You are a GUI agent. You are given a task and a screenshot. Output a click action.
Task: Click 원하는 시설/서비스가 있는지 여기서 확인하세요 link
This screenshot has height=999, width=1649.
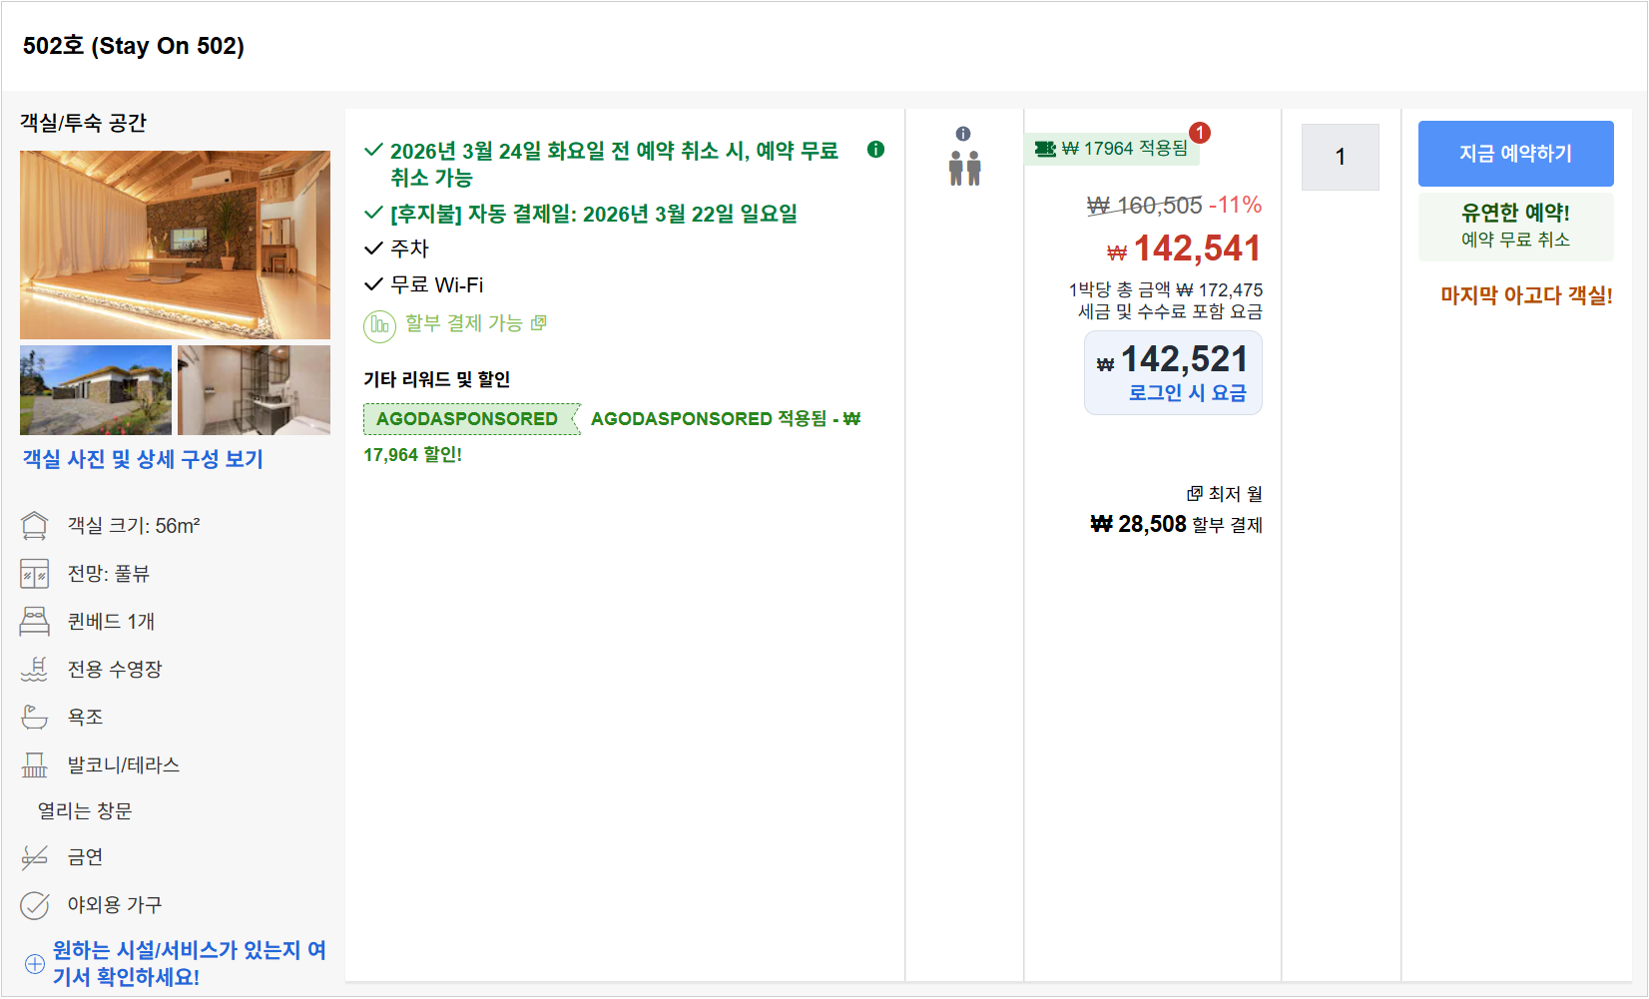coord(190,963)
